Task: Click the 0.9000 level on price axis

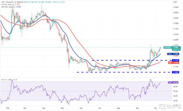Action: pos(175,7)
